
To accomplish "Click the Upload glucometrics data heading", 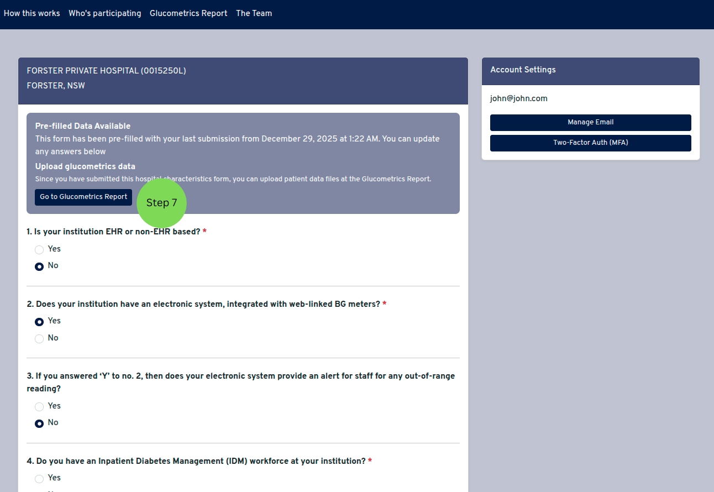I will (x=85, y=166).
